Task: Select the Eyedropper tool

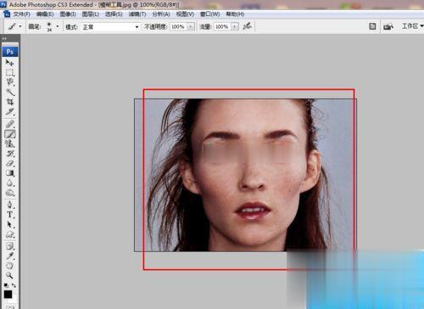Action: coord(9,256)
